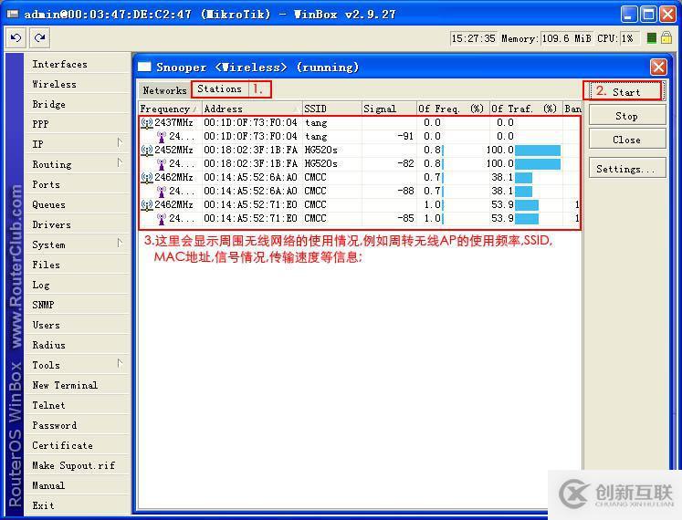The width and height of the screenshot is (682, 520).
Task: Click antenna icon of 2462MHz 71:E0 row
Action: (147, 205)
